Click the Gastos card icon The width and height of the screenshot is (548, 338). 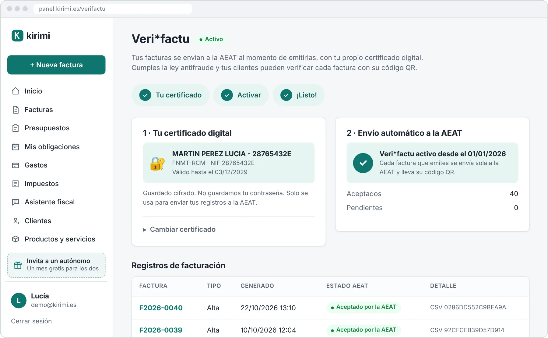tap(16, 165)
